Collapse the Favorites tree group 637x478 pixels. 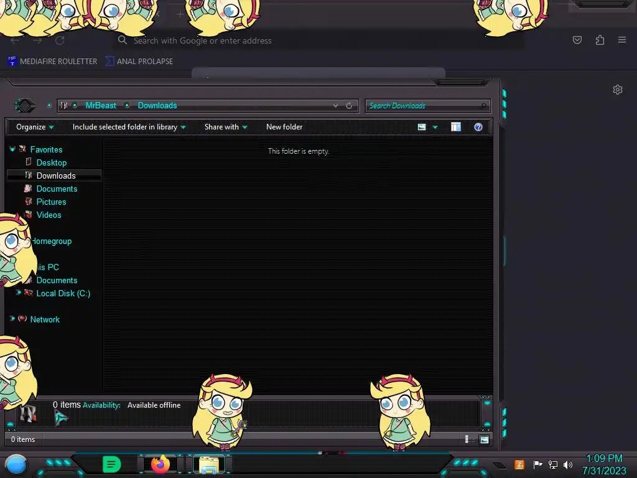point(12,149)
